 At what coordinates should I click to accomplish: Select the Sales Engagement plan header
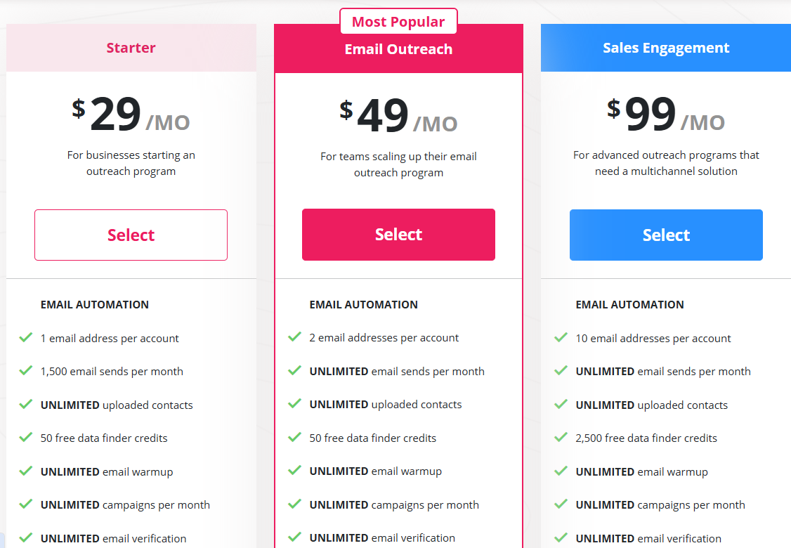[665, 47]
